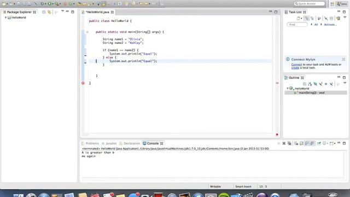Collapse all in Task List toolbar
The image size is (350, 197).
[x=331, y=18]
